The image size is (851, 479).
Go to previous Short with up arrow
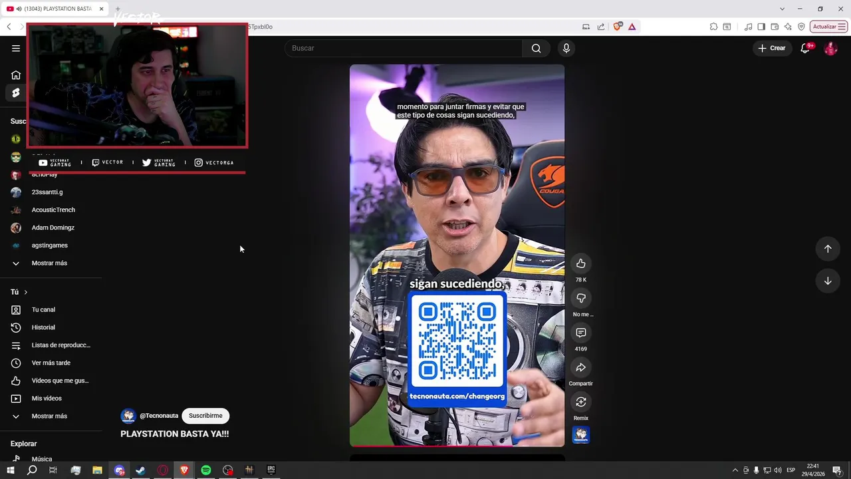[828, 249]
